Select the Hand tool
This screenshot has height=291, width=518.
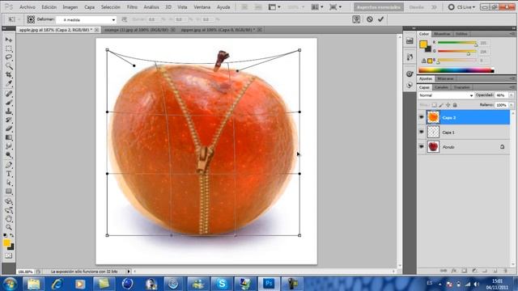[9, 219]
